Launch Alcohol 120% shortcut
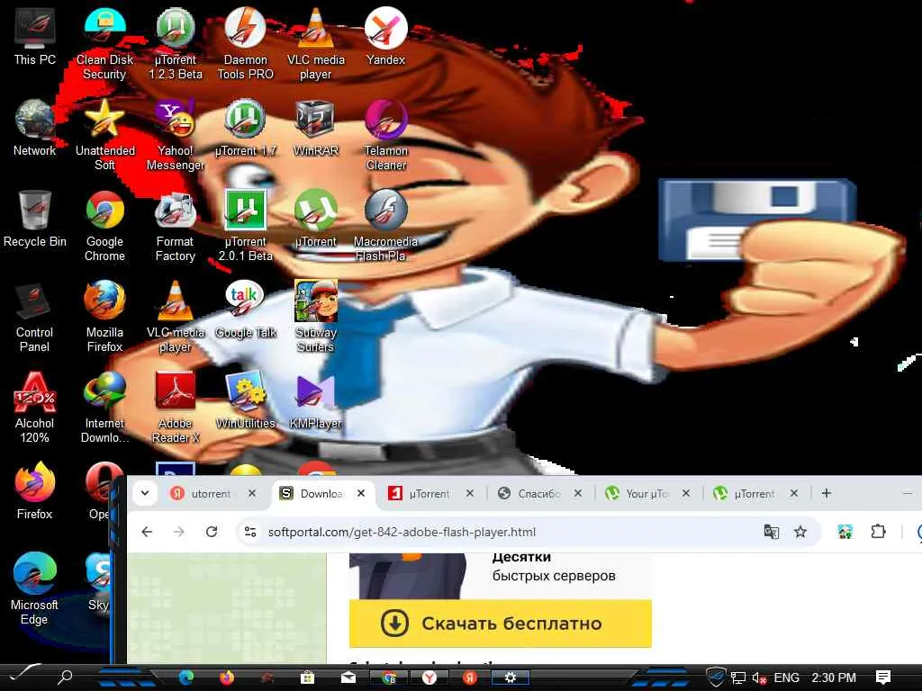Viewport: 922px width, 691px height. pyautogui.click(x=35, y=408)
